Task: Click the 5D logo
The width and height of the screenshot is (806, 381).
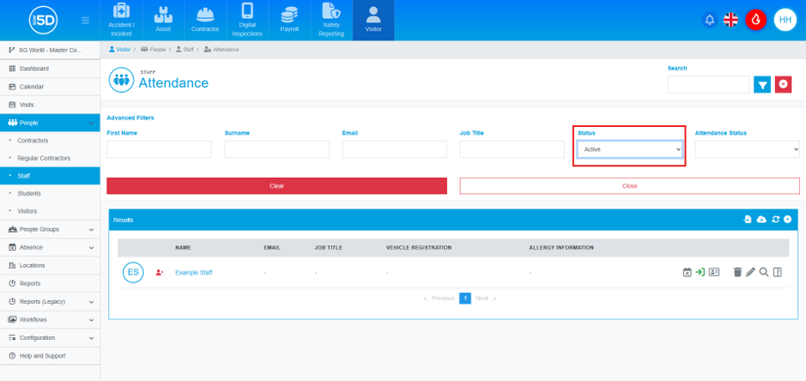Action: pos(43,21)
